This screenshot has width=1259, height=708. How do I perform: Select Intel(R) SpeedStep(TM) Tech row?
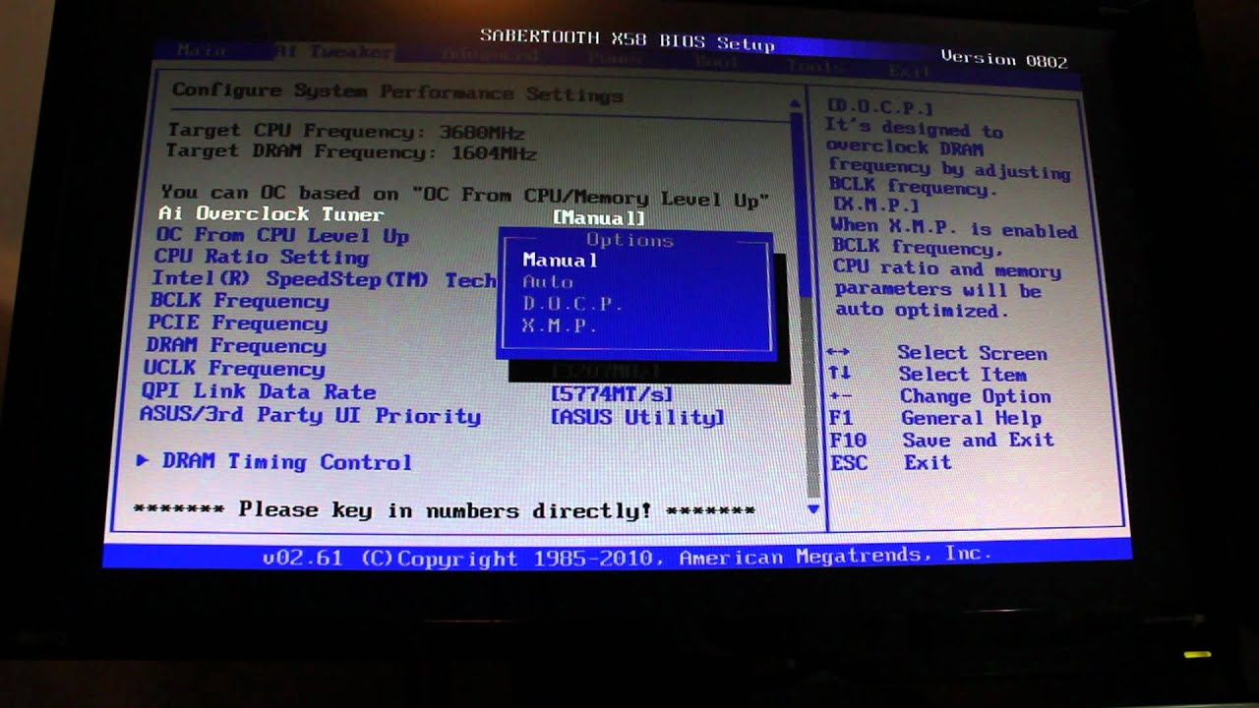[x=324, y=280]
